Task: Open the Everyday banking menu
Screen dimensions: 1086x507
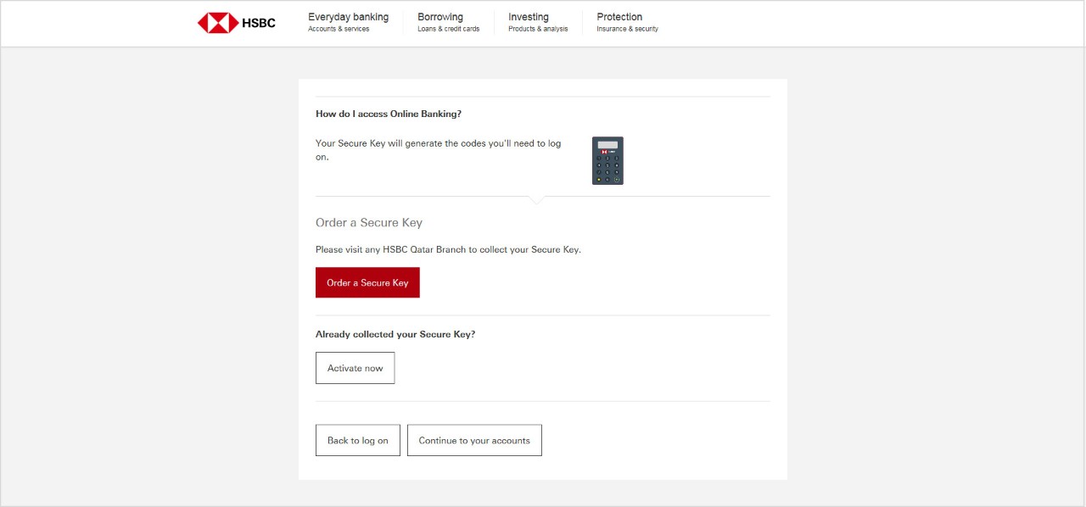Action: pos(348,22)
